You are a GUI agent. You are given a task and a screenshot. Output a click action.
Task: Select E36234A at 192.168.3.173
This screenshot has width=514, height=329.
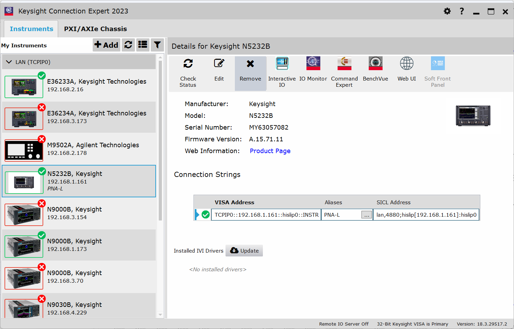(x=79, y=117)
